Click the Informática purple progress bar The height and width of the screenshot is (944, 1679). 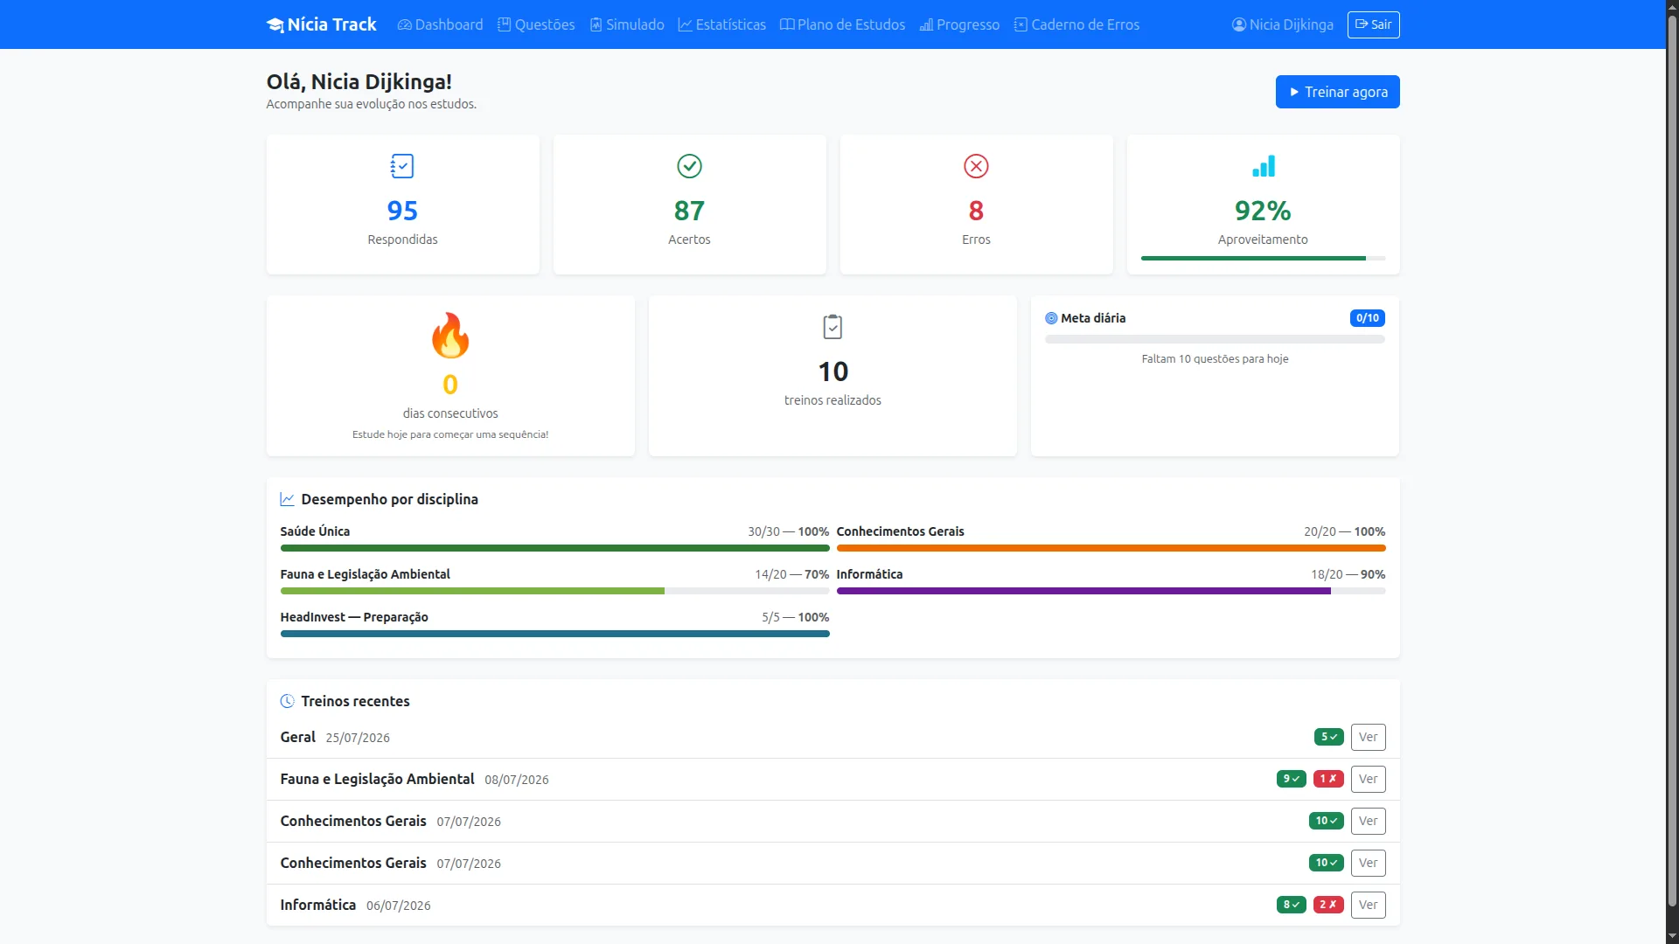click(1111, 591)
